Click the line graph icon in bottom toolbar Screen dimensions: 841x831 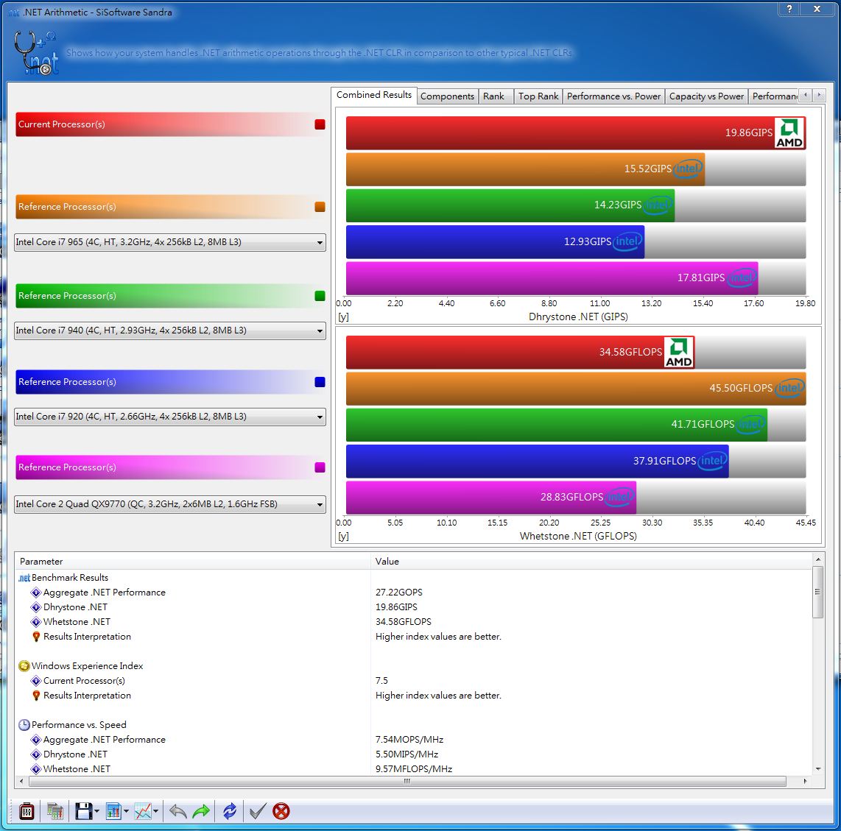click(143, 811)
